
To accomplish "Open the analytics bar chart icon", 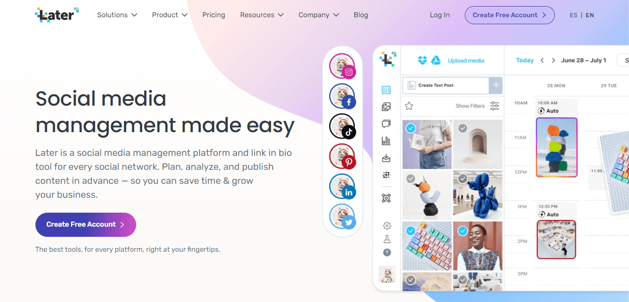I will 386,141.
